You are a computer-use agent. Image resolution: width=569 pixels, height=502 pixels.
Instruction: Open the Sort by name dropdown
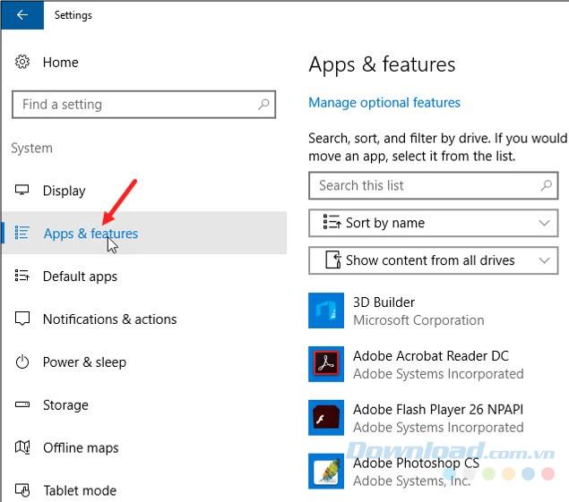(434, 223)
